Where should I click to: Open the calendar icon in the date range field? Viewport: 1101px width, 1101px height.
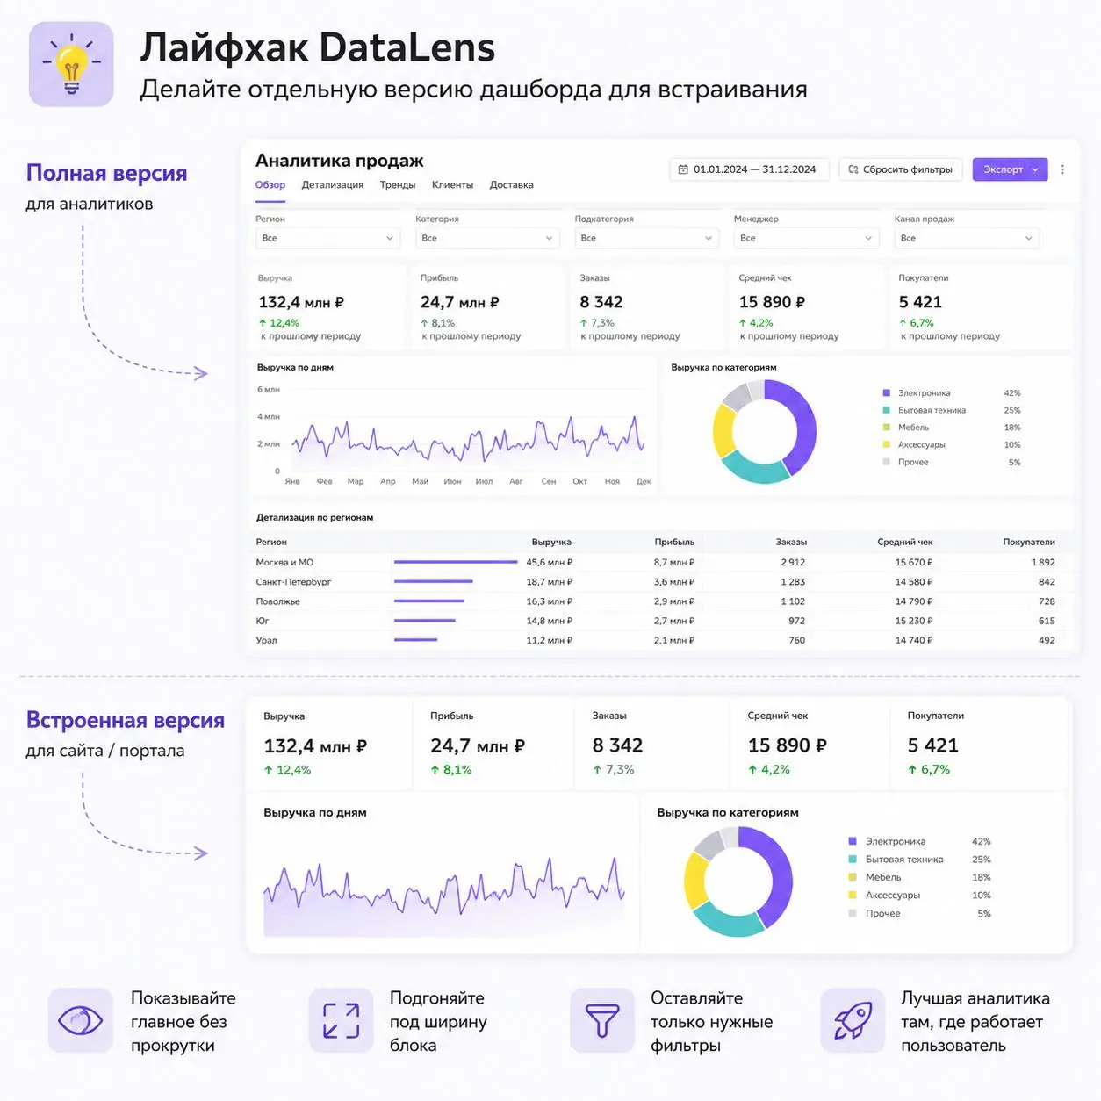tap(683, 169)
